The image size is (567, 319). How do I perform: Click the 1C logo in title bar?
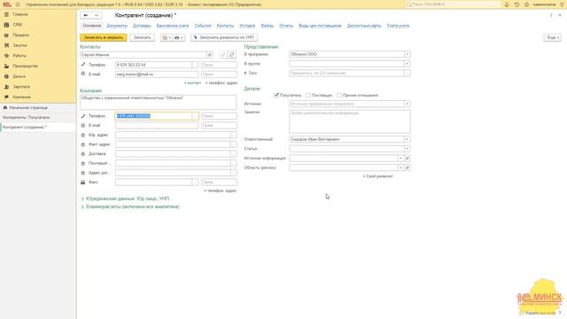click(6, 4)
